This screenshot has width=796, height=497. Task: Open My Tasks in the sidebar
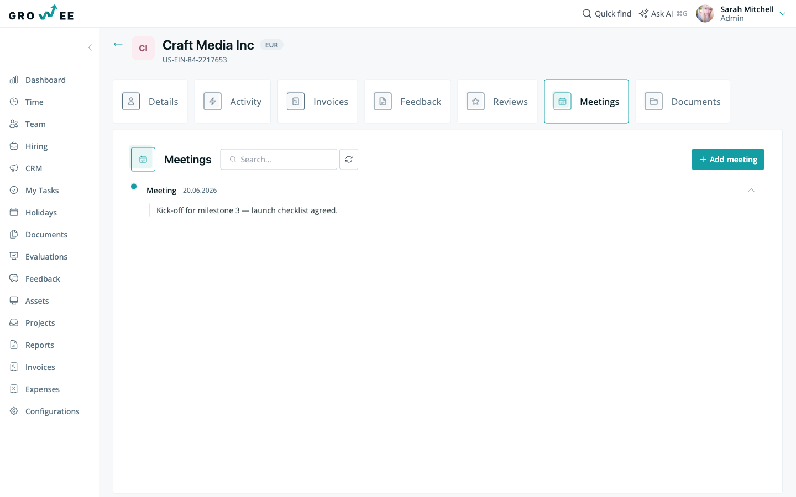click(x=42, y=191)
